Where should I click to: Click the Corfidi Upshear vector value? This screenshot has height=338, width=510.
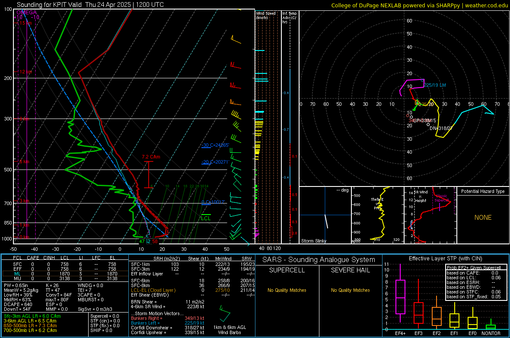coord(194,332)
